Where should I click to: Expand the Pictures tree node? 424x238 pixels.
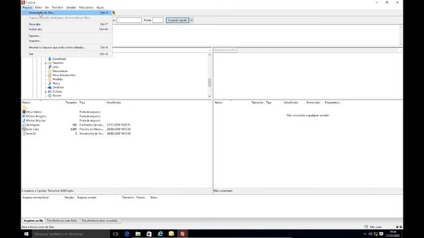(x=46, y=92)
